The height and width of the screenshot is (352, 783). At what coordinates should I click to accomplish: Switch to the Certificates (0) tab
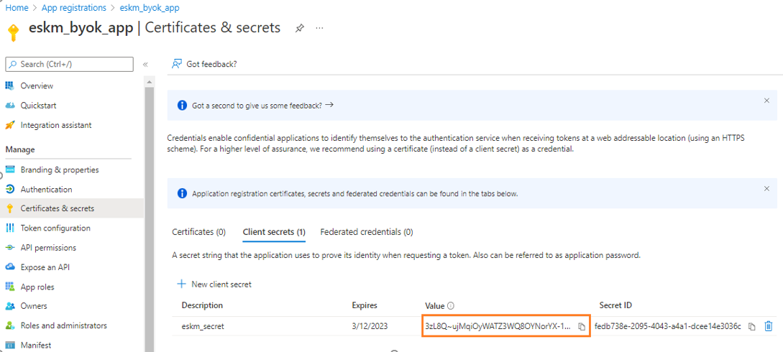[x=198, y=232]
